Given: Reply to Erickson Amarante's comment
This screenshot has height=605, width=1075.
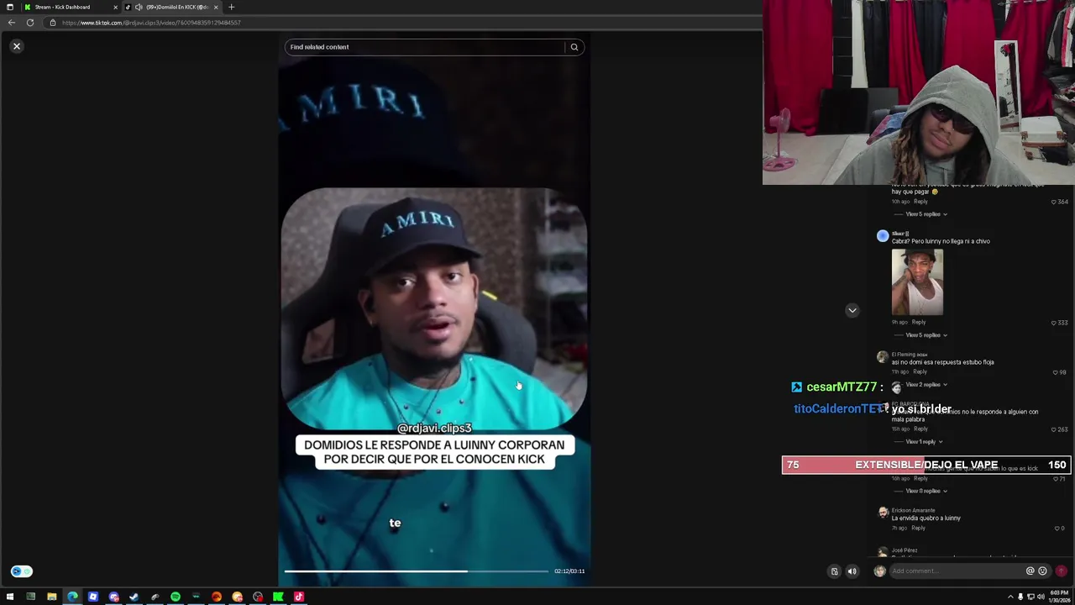Looking at the screenshot, I should [x=918, y=528].
